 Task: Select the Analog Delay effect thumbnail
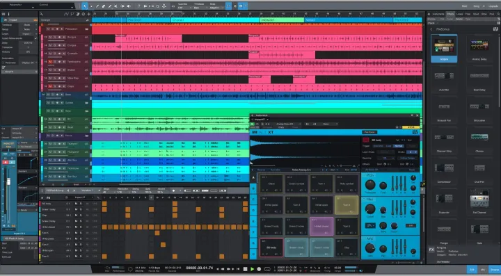tap(479, 49)
